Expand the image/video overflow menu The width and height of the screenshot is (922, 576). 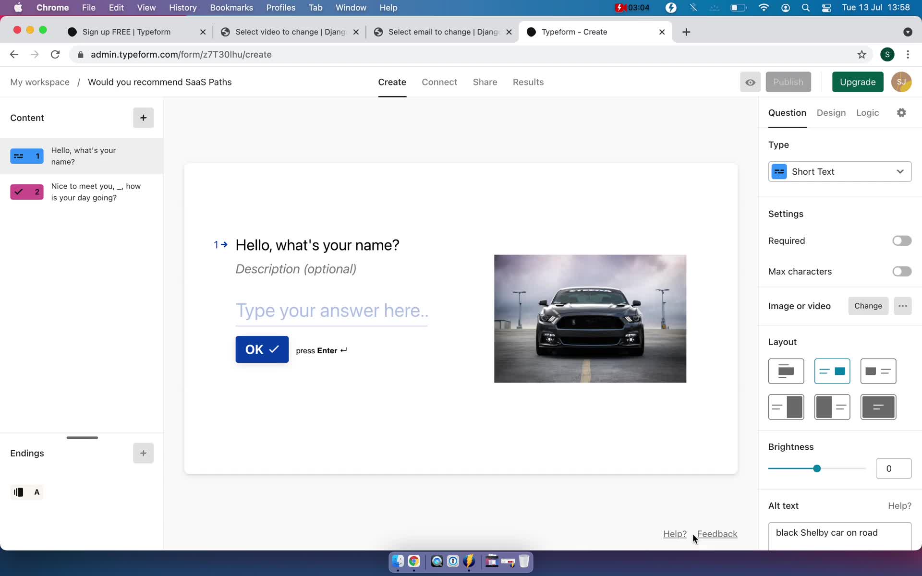tap(902, 306)
